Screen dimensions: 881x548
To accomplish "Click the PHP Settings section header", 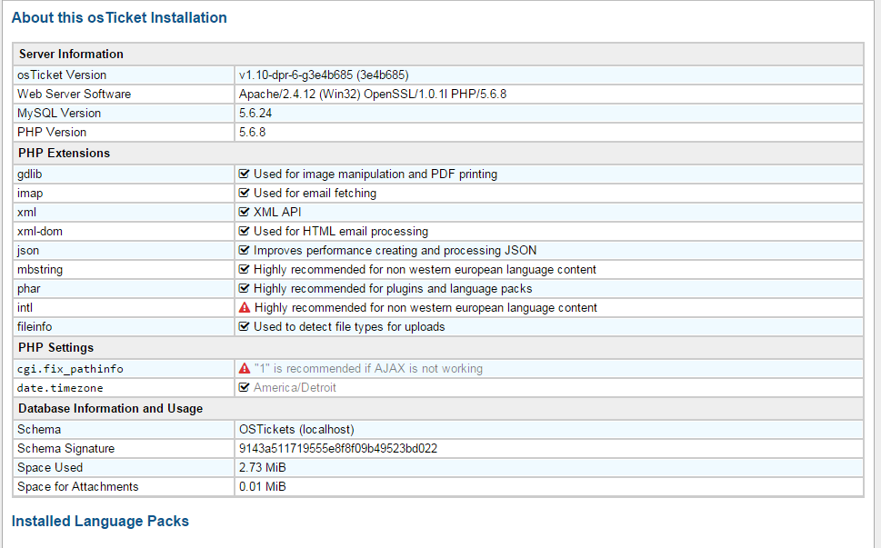I will coord(55,347).
